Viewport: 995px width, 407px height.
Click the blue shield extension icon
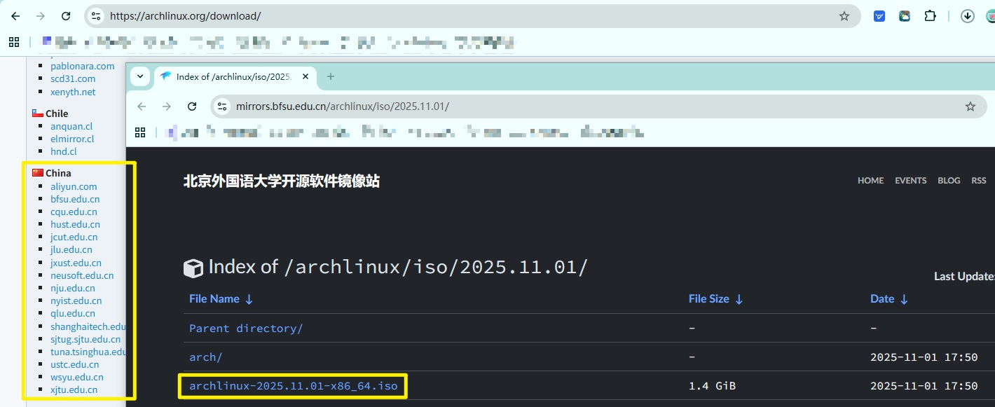tap(879, 15)
